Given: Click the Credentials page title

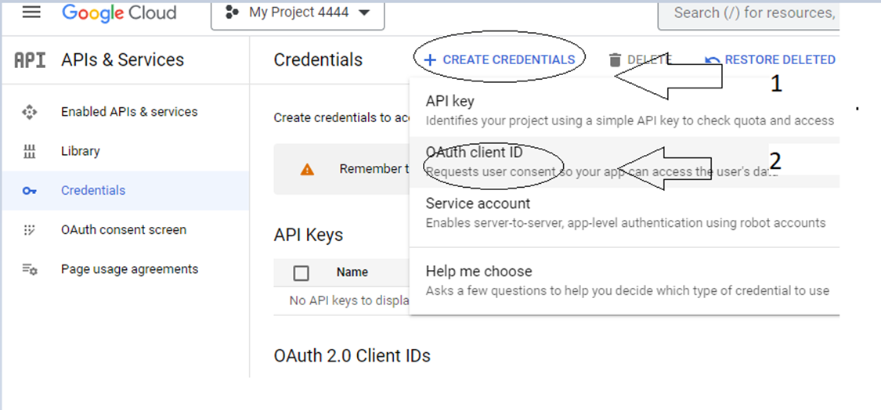Looking at the screenshot, I should (x=318, y=59).
